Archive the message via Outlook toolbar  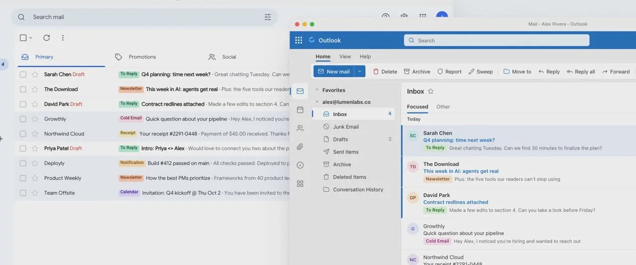[417, 71]
